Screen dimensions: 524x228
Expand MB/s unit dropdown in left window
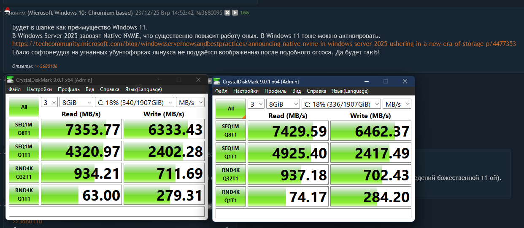[190, 102]
